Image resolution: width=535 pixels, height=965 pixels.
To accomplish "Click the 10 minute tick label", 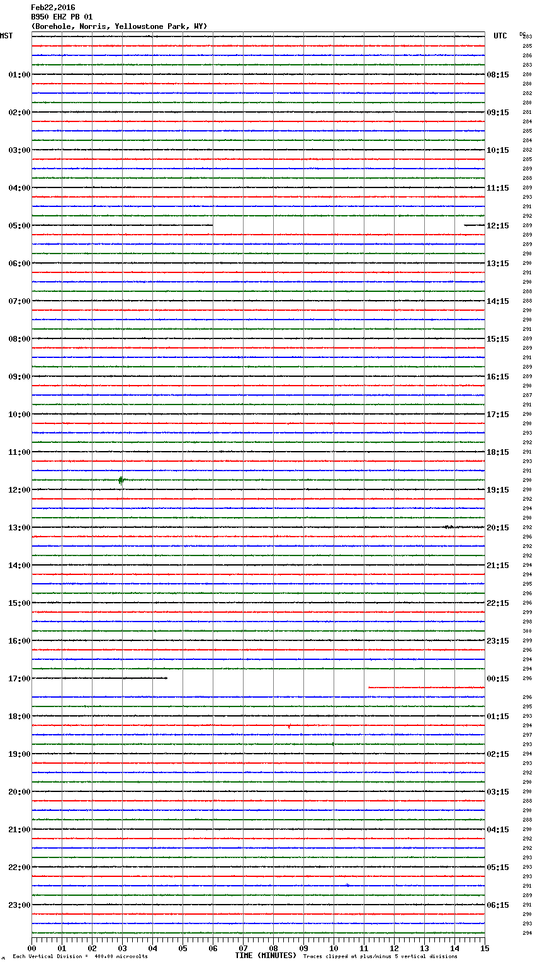I will pyautogui.click(x=334, y=949).
